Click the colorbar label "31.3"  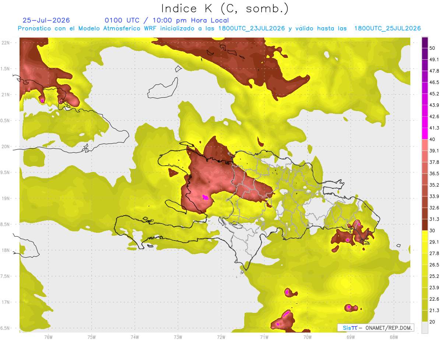pos(434,219)
